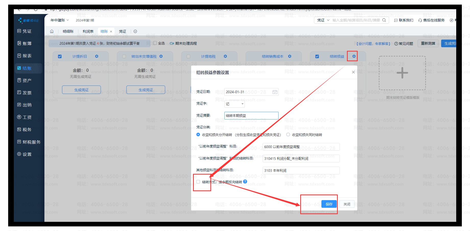
Task: Click the home icon in tab bar
Action: [52, 31]
